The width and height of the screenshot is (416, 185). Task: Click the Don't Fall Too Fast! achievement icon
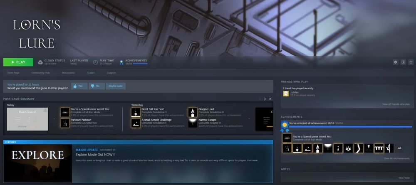tap(136, 112)
